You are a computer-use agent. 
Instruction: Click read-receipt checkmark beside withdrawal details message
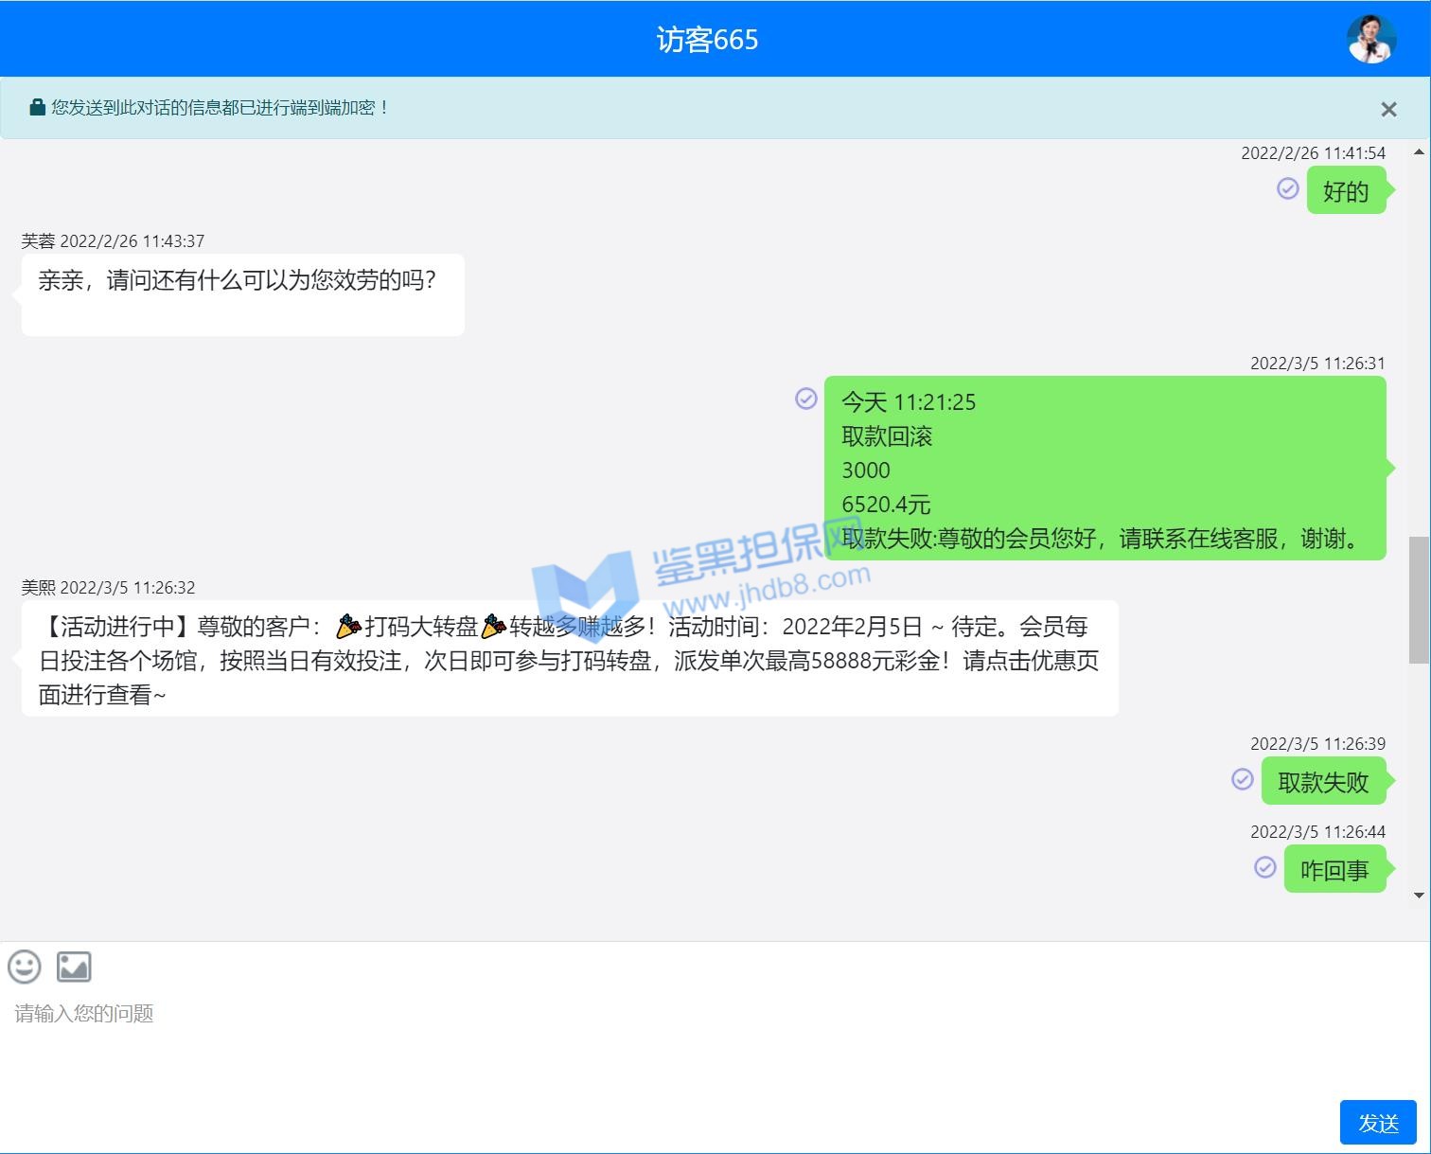click(x=805, y=399)
